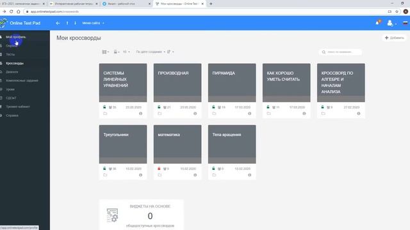This screenshot has width=410, height=230.
Task: Click folder icon on 'ПИРАМИДА' card
Action: (x=214, y=114)
